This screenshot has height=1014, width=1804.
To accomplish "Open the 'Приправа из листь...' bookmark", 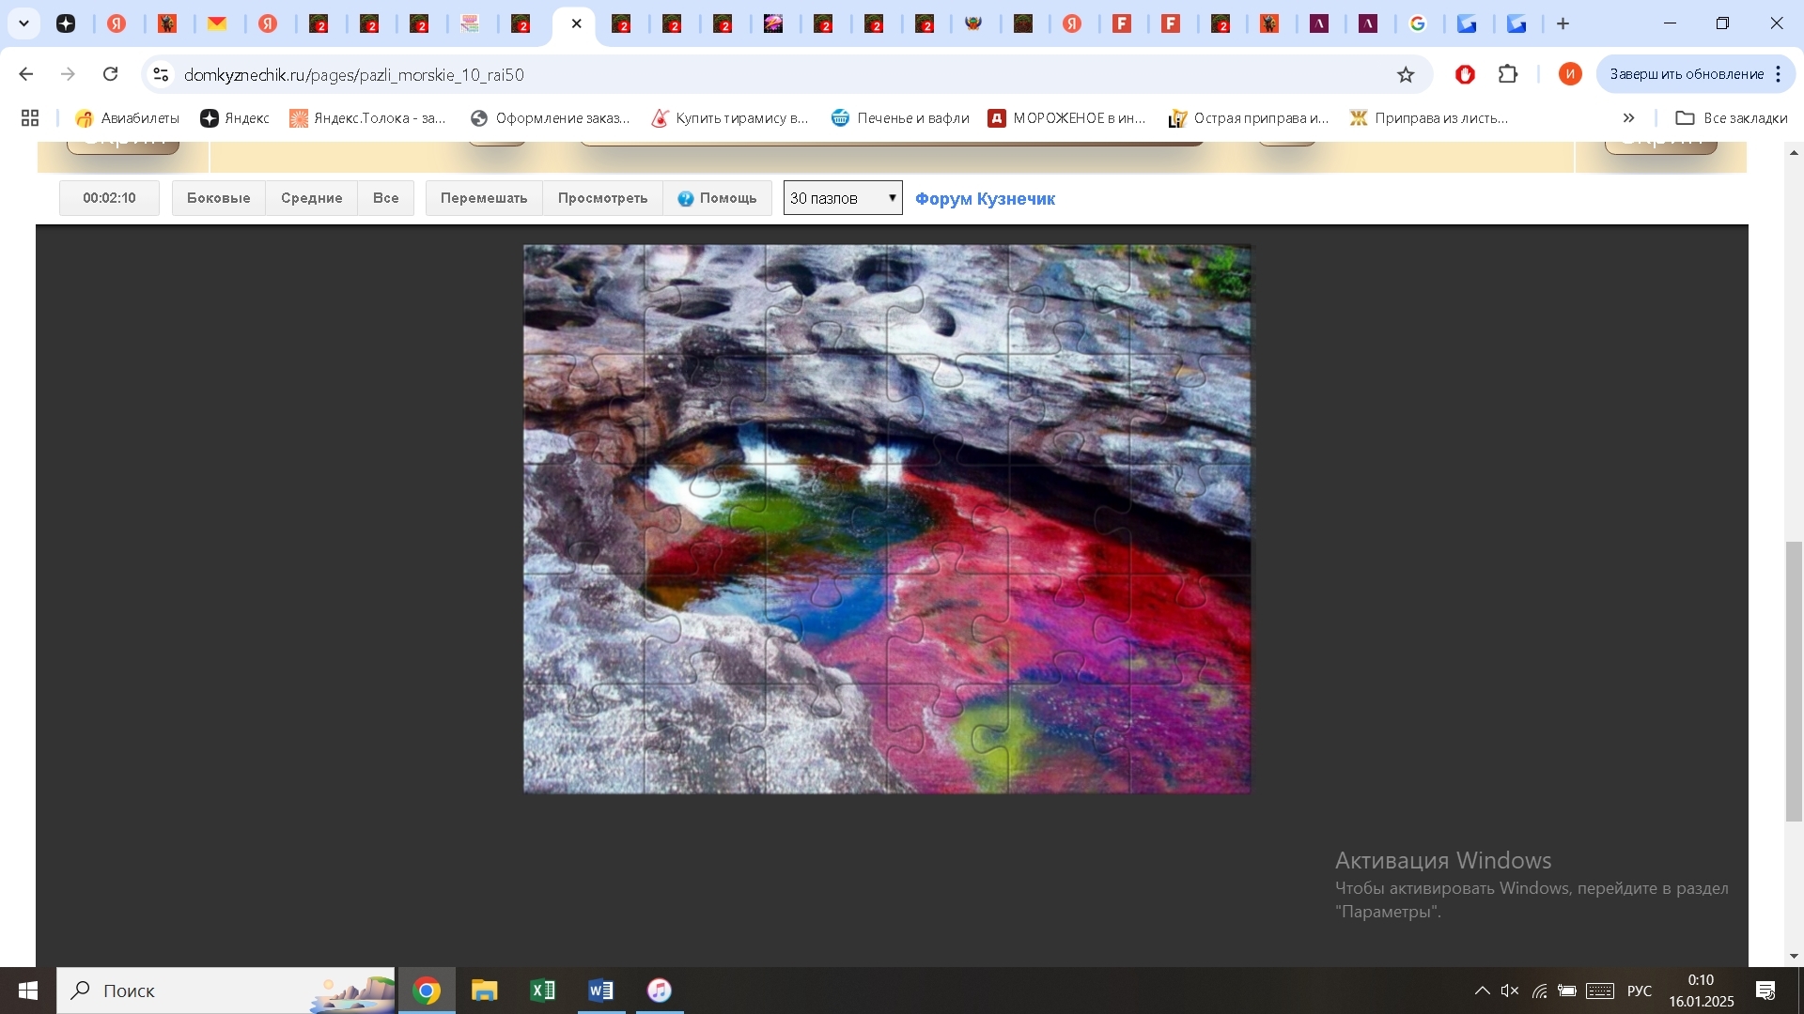I will pos(1429,118).
